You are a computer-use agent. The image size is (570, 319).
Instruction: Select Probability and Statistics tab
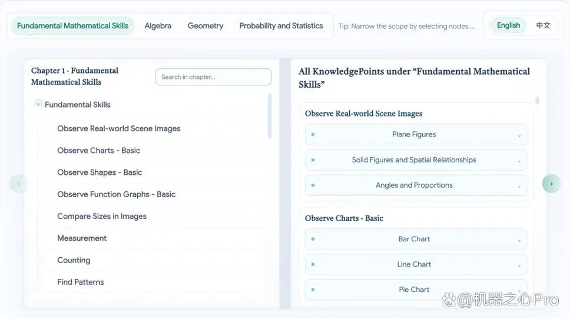(281, 26)
